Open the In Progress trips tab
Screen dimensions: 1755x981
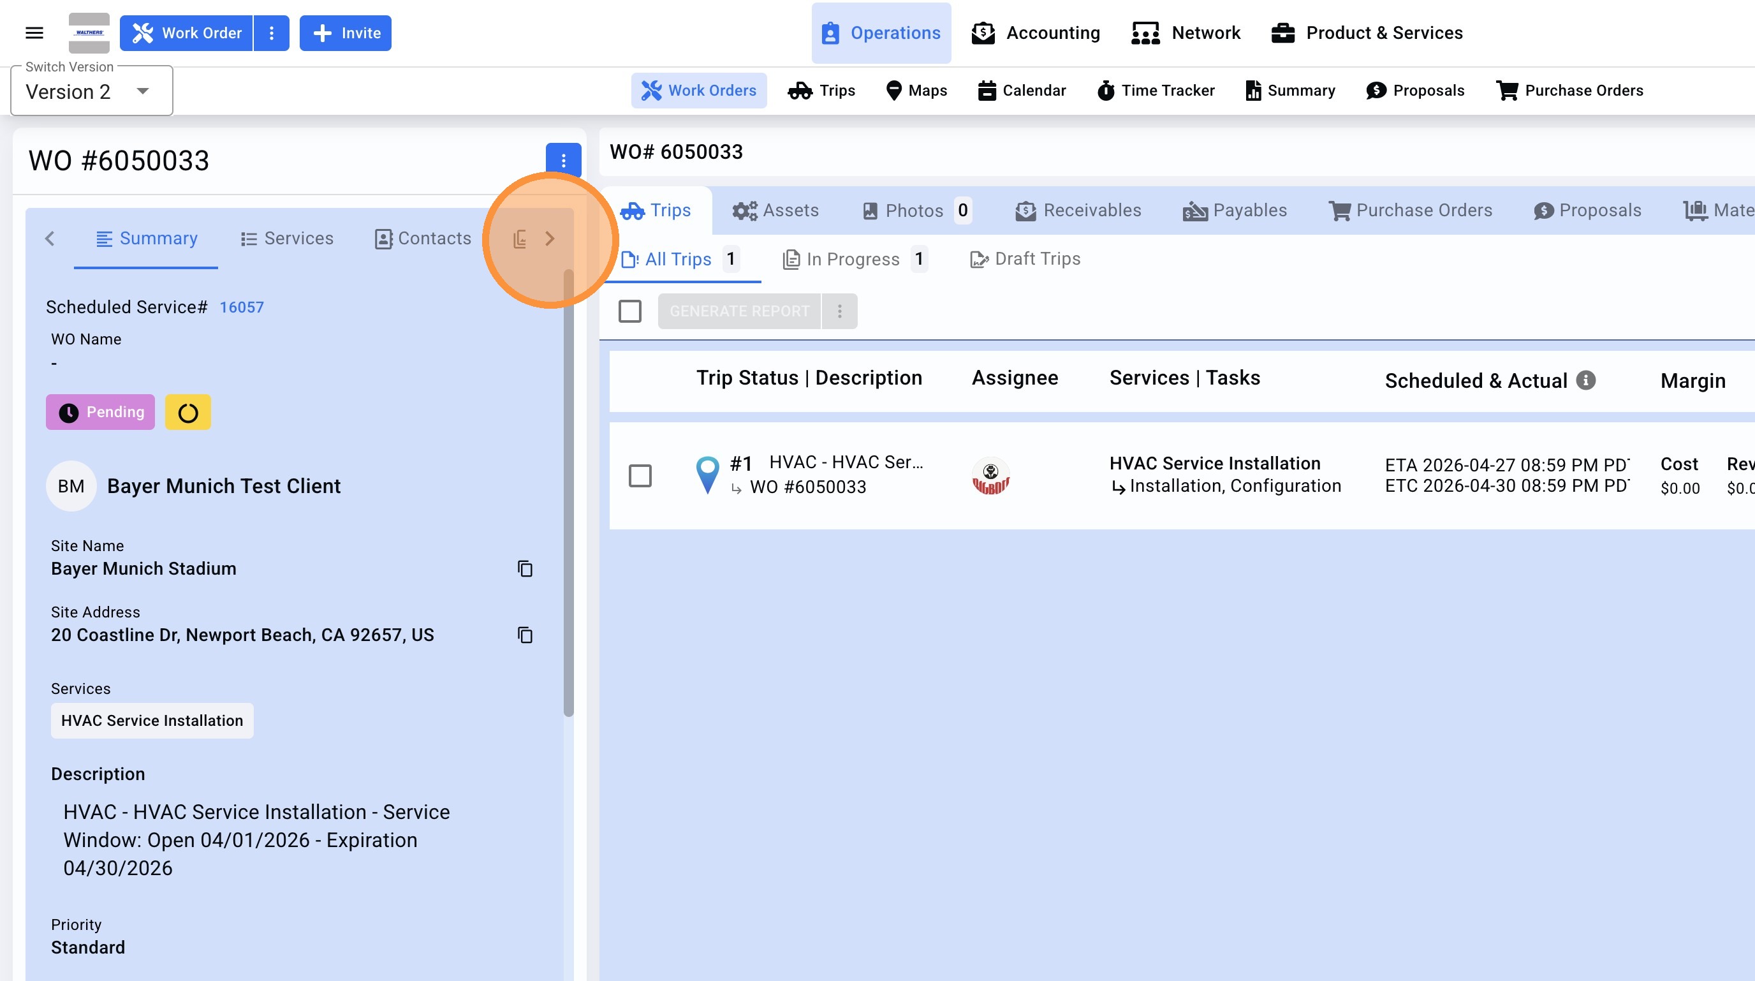point(853,259)
